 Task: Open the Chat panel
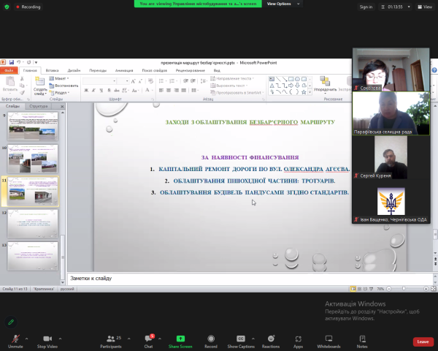148,339
